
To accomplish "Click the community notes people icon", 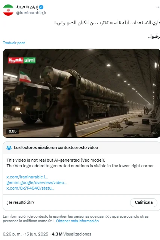I will click(x=9, y=147).
